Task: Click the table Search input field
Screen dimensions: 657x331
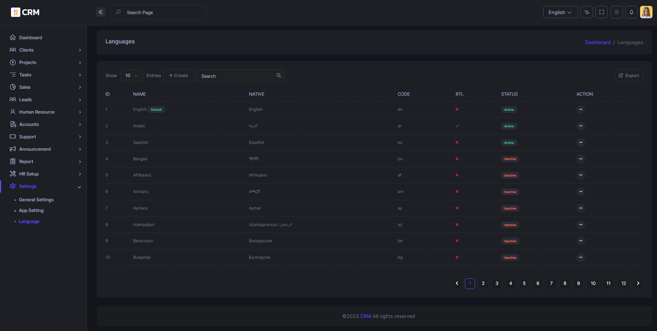Action: point(240,76)
